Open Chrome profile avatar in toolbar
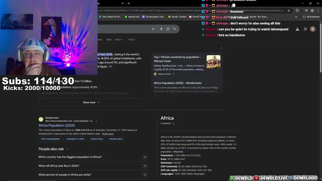This screenshot has height=181, width=322. coord(312,11)
